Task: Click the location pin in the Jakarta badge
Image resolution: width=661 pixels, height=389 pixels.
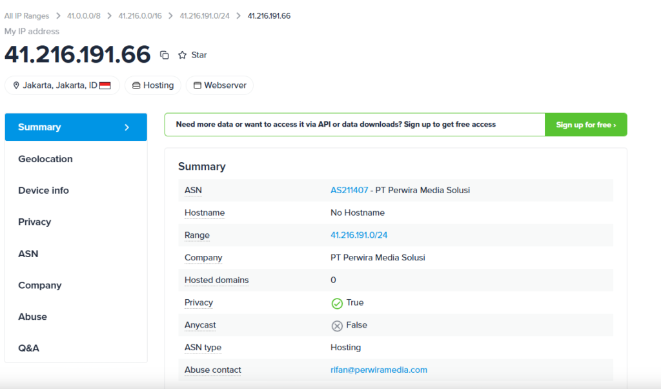Action: coord(15,85)
